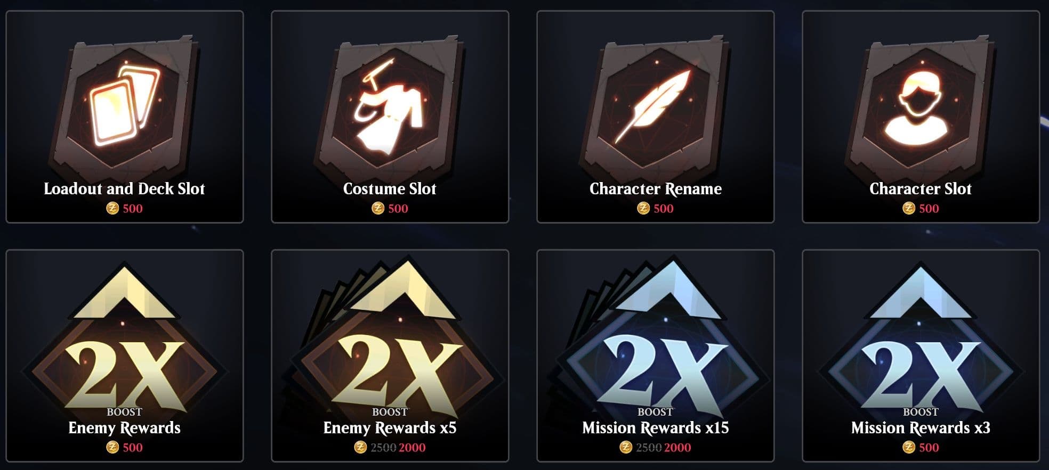Image resolution: width=1049 pixels, height=470 pixels.
Task: Select the Character Rename title text
Action: point(656,189)
